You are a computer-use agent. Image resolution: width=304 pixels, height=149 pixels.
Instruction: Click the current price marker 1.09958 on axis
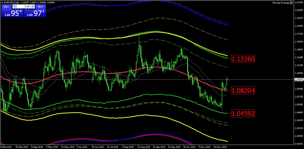pos(299,79)
